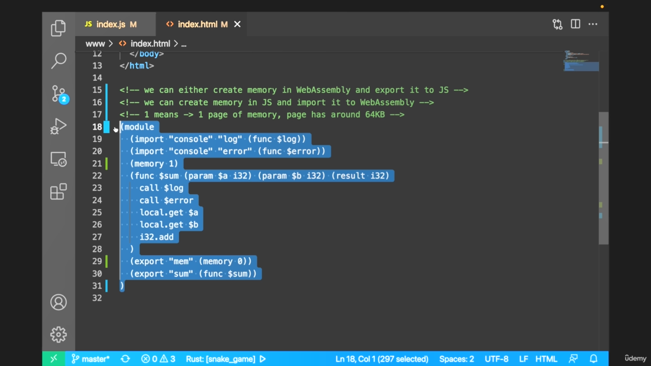Click the www breadcrumb folder
The height and width of the screenshot is (366, 651).
pos(95,44)
